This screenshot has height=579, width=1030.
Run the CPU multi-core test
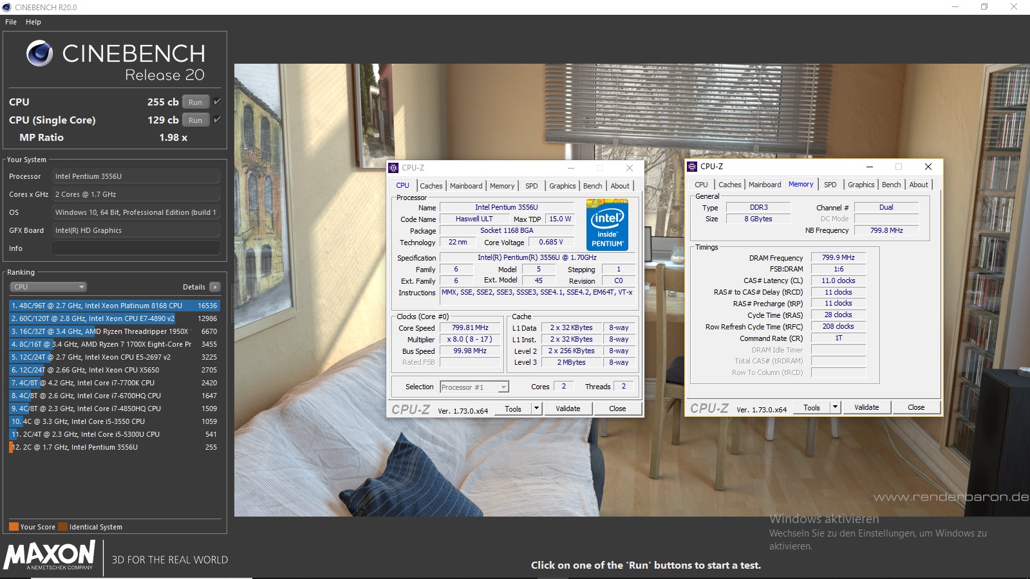(x=196, y=102)
